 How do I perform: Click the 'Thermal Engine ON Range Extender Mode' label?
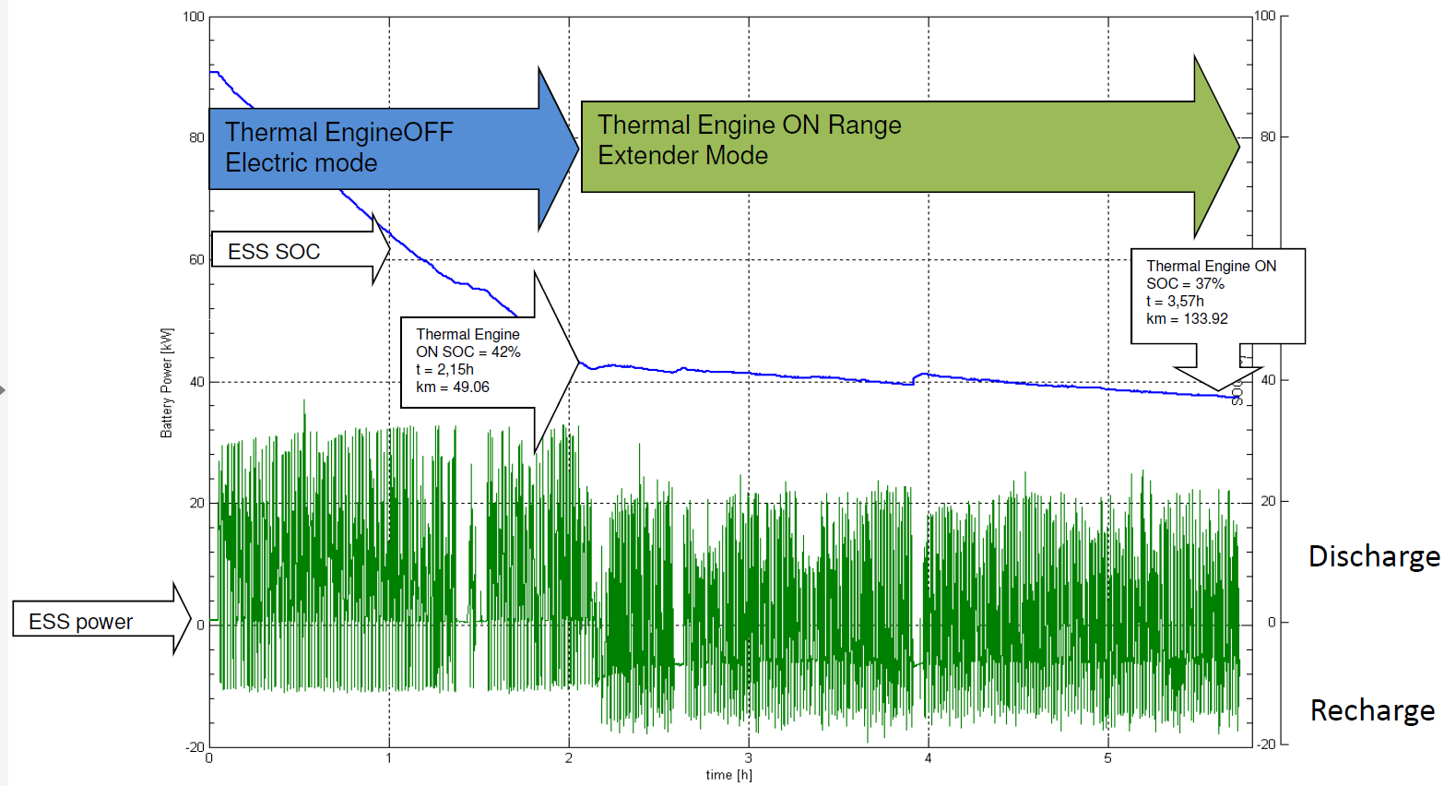(750, 140)
